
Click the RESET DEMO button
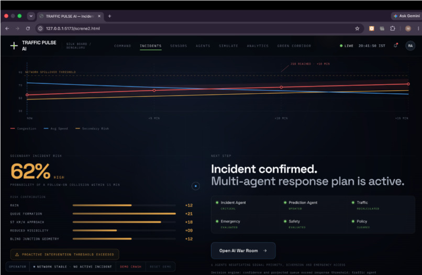coord(160,267)
